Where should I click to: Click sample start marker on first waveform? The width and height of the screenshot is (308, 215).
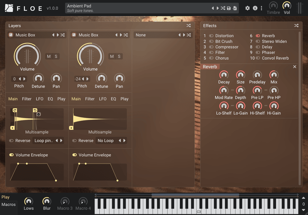[12, 128]
